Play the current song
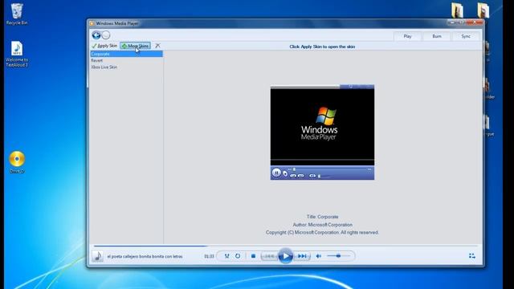This screenshot has height=289, width=514. tap(286, 256)
